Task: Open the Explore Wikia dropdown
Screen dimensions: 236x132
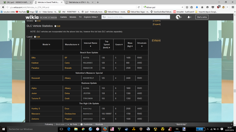Action: coord(91,17)
